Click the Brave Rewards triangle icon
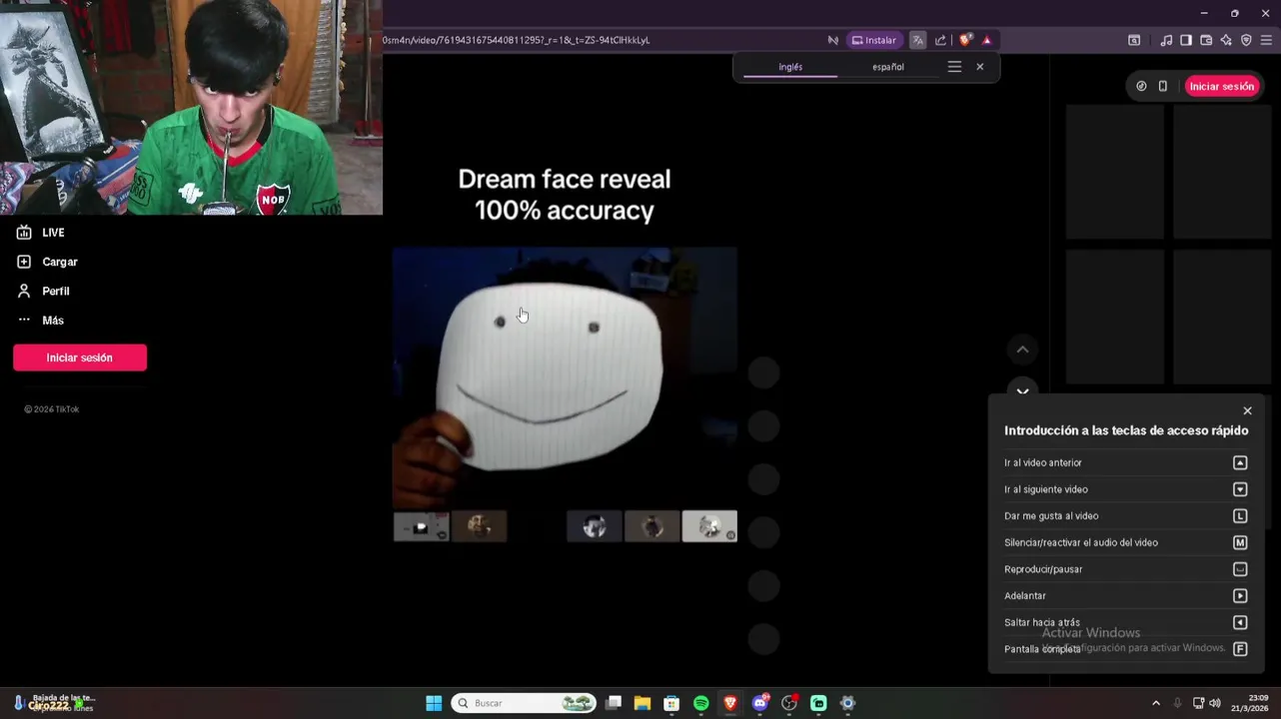The width and height of the screenshot is (1281, 719). pyautogui.click(x=987, y=40)
